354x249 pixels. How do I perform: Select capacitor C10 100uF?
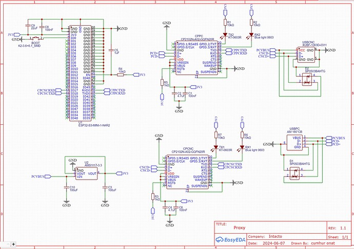pos(66,187)
